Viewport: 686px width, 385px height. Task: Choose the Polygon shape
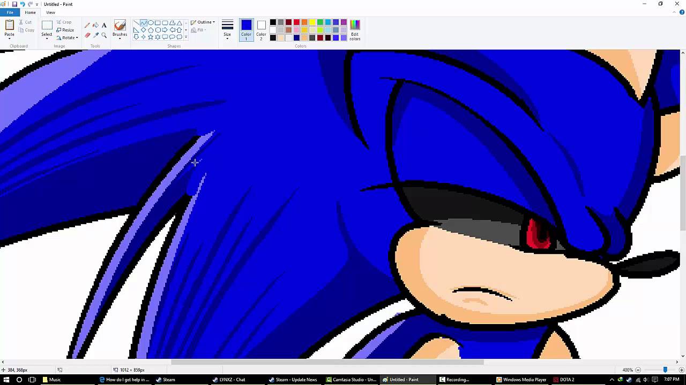pos(172,23)
